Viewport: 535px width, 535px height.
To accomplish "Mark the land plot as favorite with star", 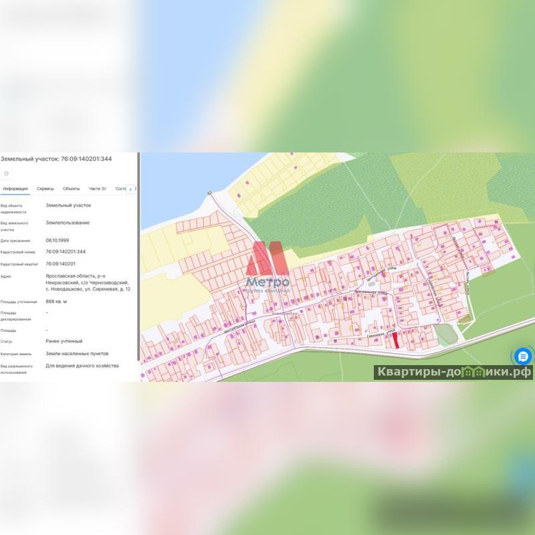I will [x=7, y=173].
